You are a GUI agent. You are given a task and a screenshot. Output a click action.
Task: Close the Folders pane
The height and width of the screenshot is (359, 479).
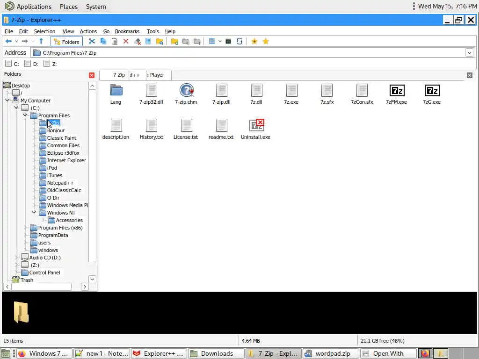tap(92, 75)
